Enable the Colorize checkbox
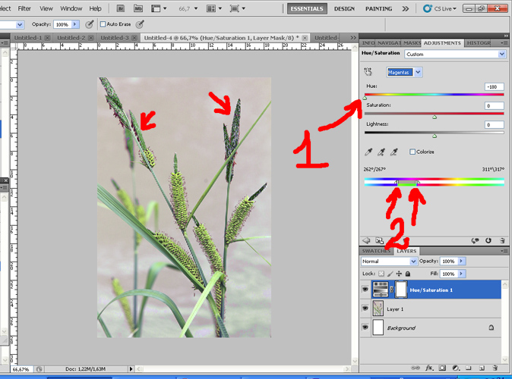 tap(412, 152)
